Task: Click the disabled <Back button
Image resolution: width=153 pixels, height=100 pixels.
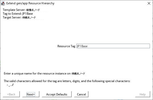Action: point(11,94)
